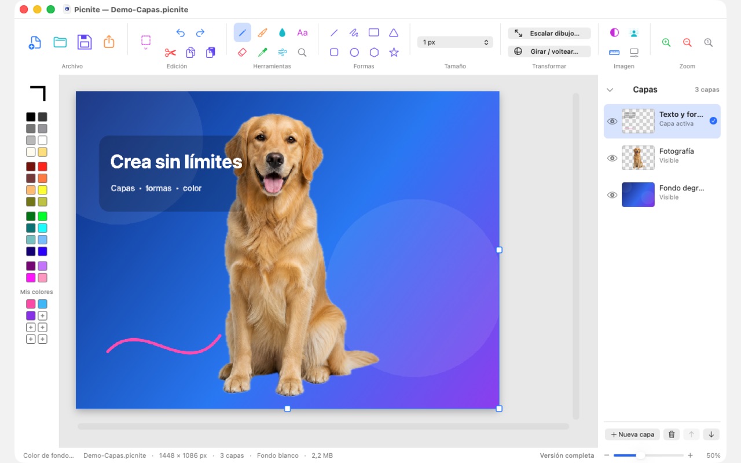
Task: Select the Aa text tool
Action: tap(302, 33)
